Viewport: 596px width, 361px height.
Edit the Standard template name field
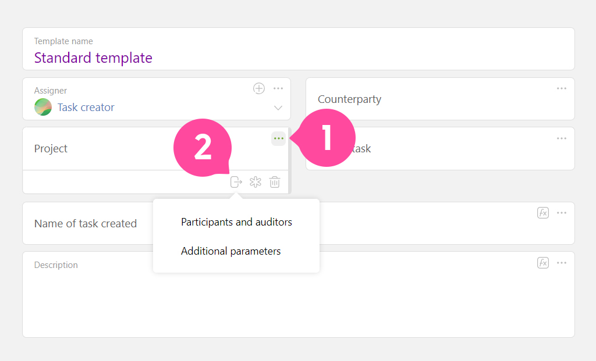[x=299, y=49]
